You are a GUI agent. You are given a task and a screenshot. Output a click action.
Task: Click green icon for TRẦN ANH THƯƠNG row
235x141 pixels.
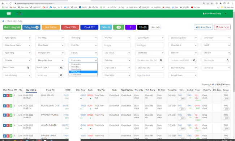[11, 115]
